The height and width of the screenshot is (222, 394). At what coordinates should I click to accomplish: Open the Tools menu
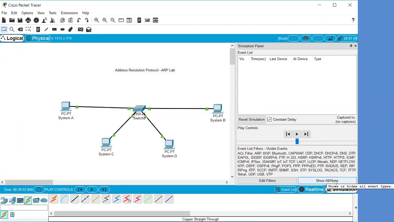click(x=52, y=13)
